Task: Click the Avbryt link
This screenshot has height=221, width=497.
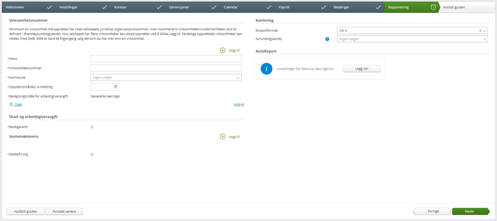Action: pyautogui.click(x=239, y=104)
